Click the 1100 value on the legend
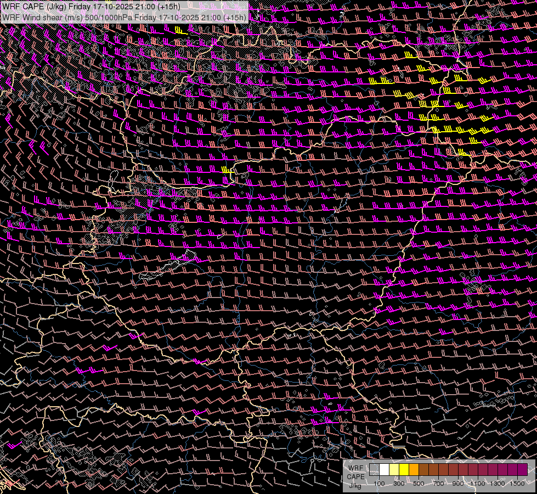The image size is (537, 494). pyautogui.click(x=478, y=484)
